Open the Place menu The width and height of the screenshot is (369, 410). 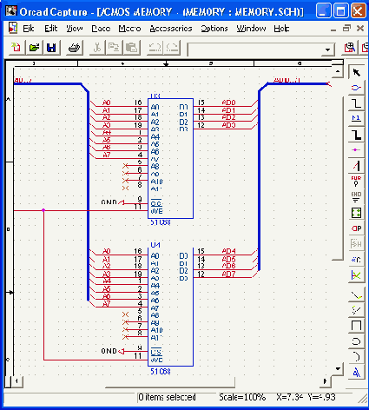click(x=101, y=29)
